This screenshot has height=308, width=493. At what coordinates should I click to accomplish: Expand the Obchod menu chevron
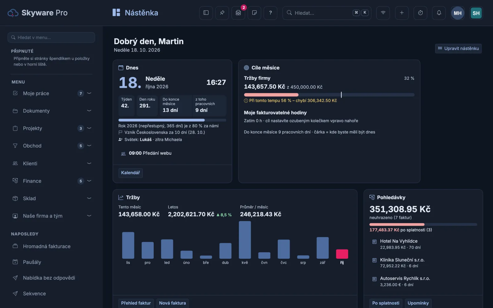pos(89,146)
